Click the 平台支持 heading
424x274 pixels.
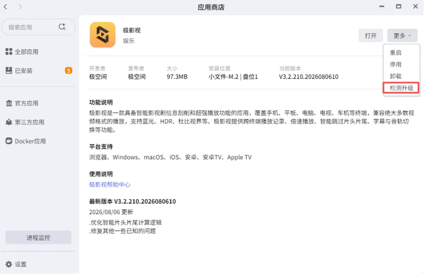101,147
